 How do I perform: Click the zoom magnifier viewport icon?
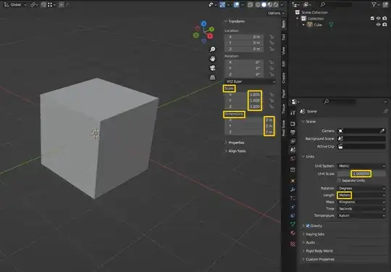point(212,49)
